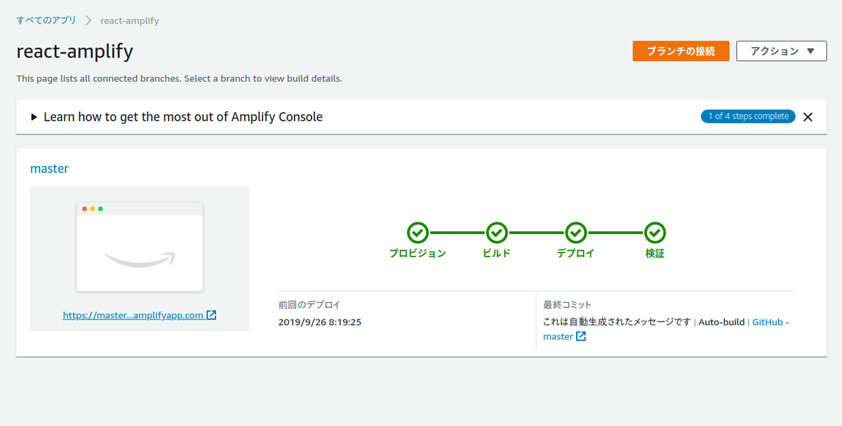Open the GitHub - master commit link

[770, 322]
